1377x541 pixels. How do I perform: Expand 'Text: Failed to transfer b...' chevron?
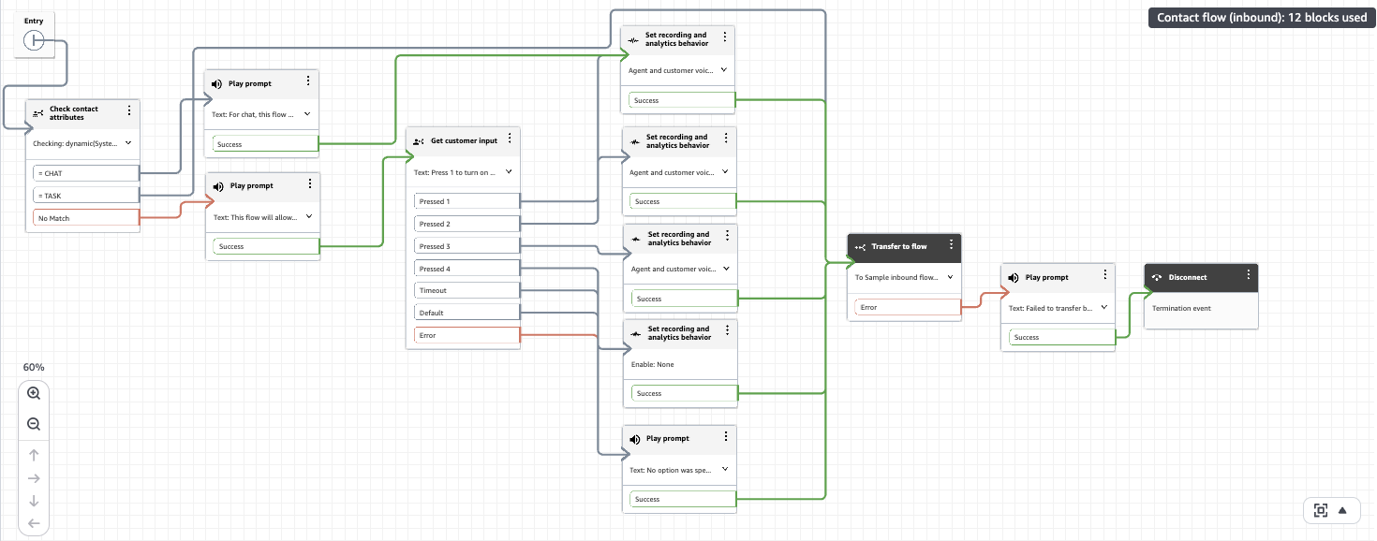tap(1104, 307)
